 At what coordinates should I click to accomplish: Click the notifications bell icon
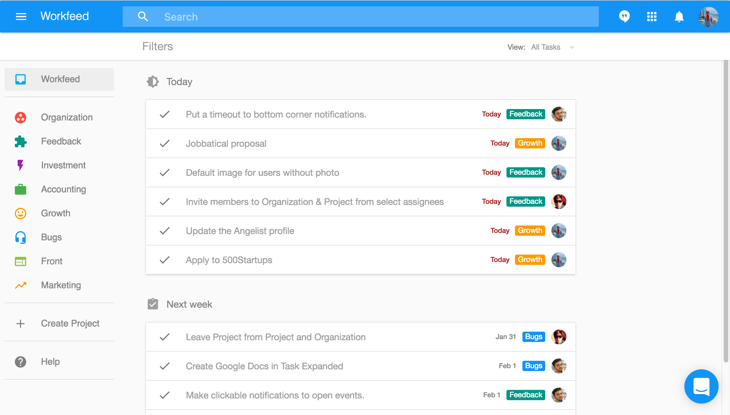click(679, 17)
